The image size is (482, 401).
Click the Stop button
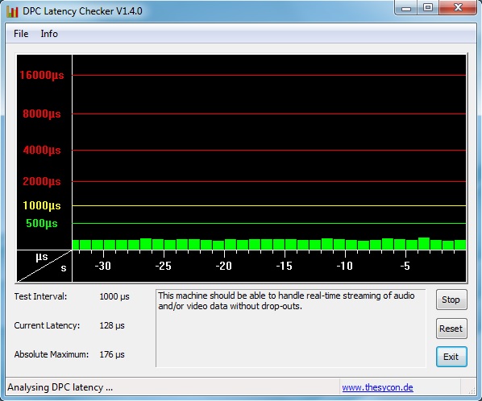[451, 300]
